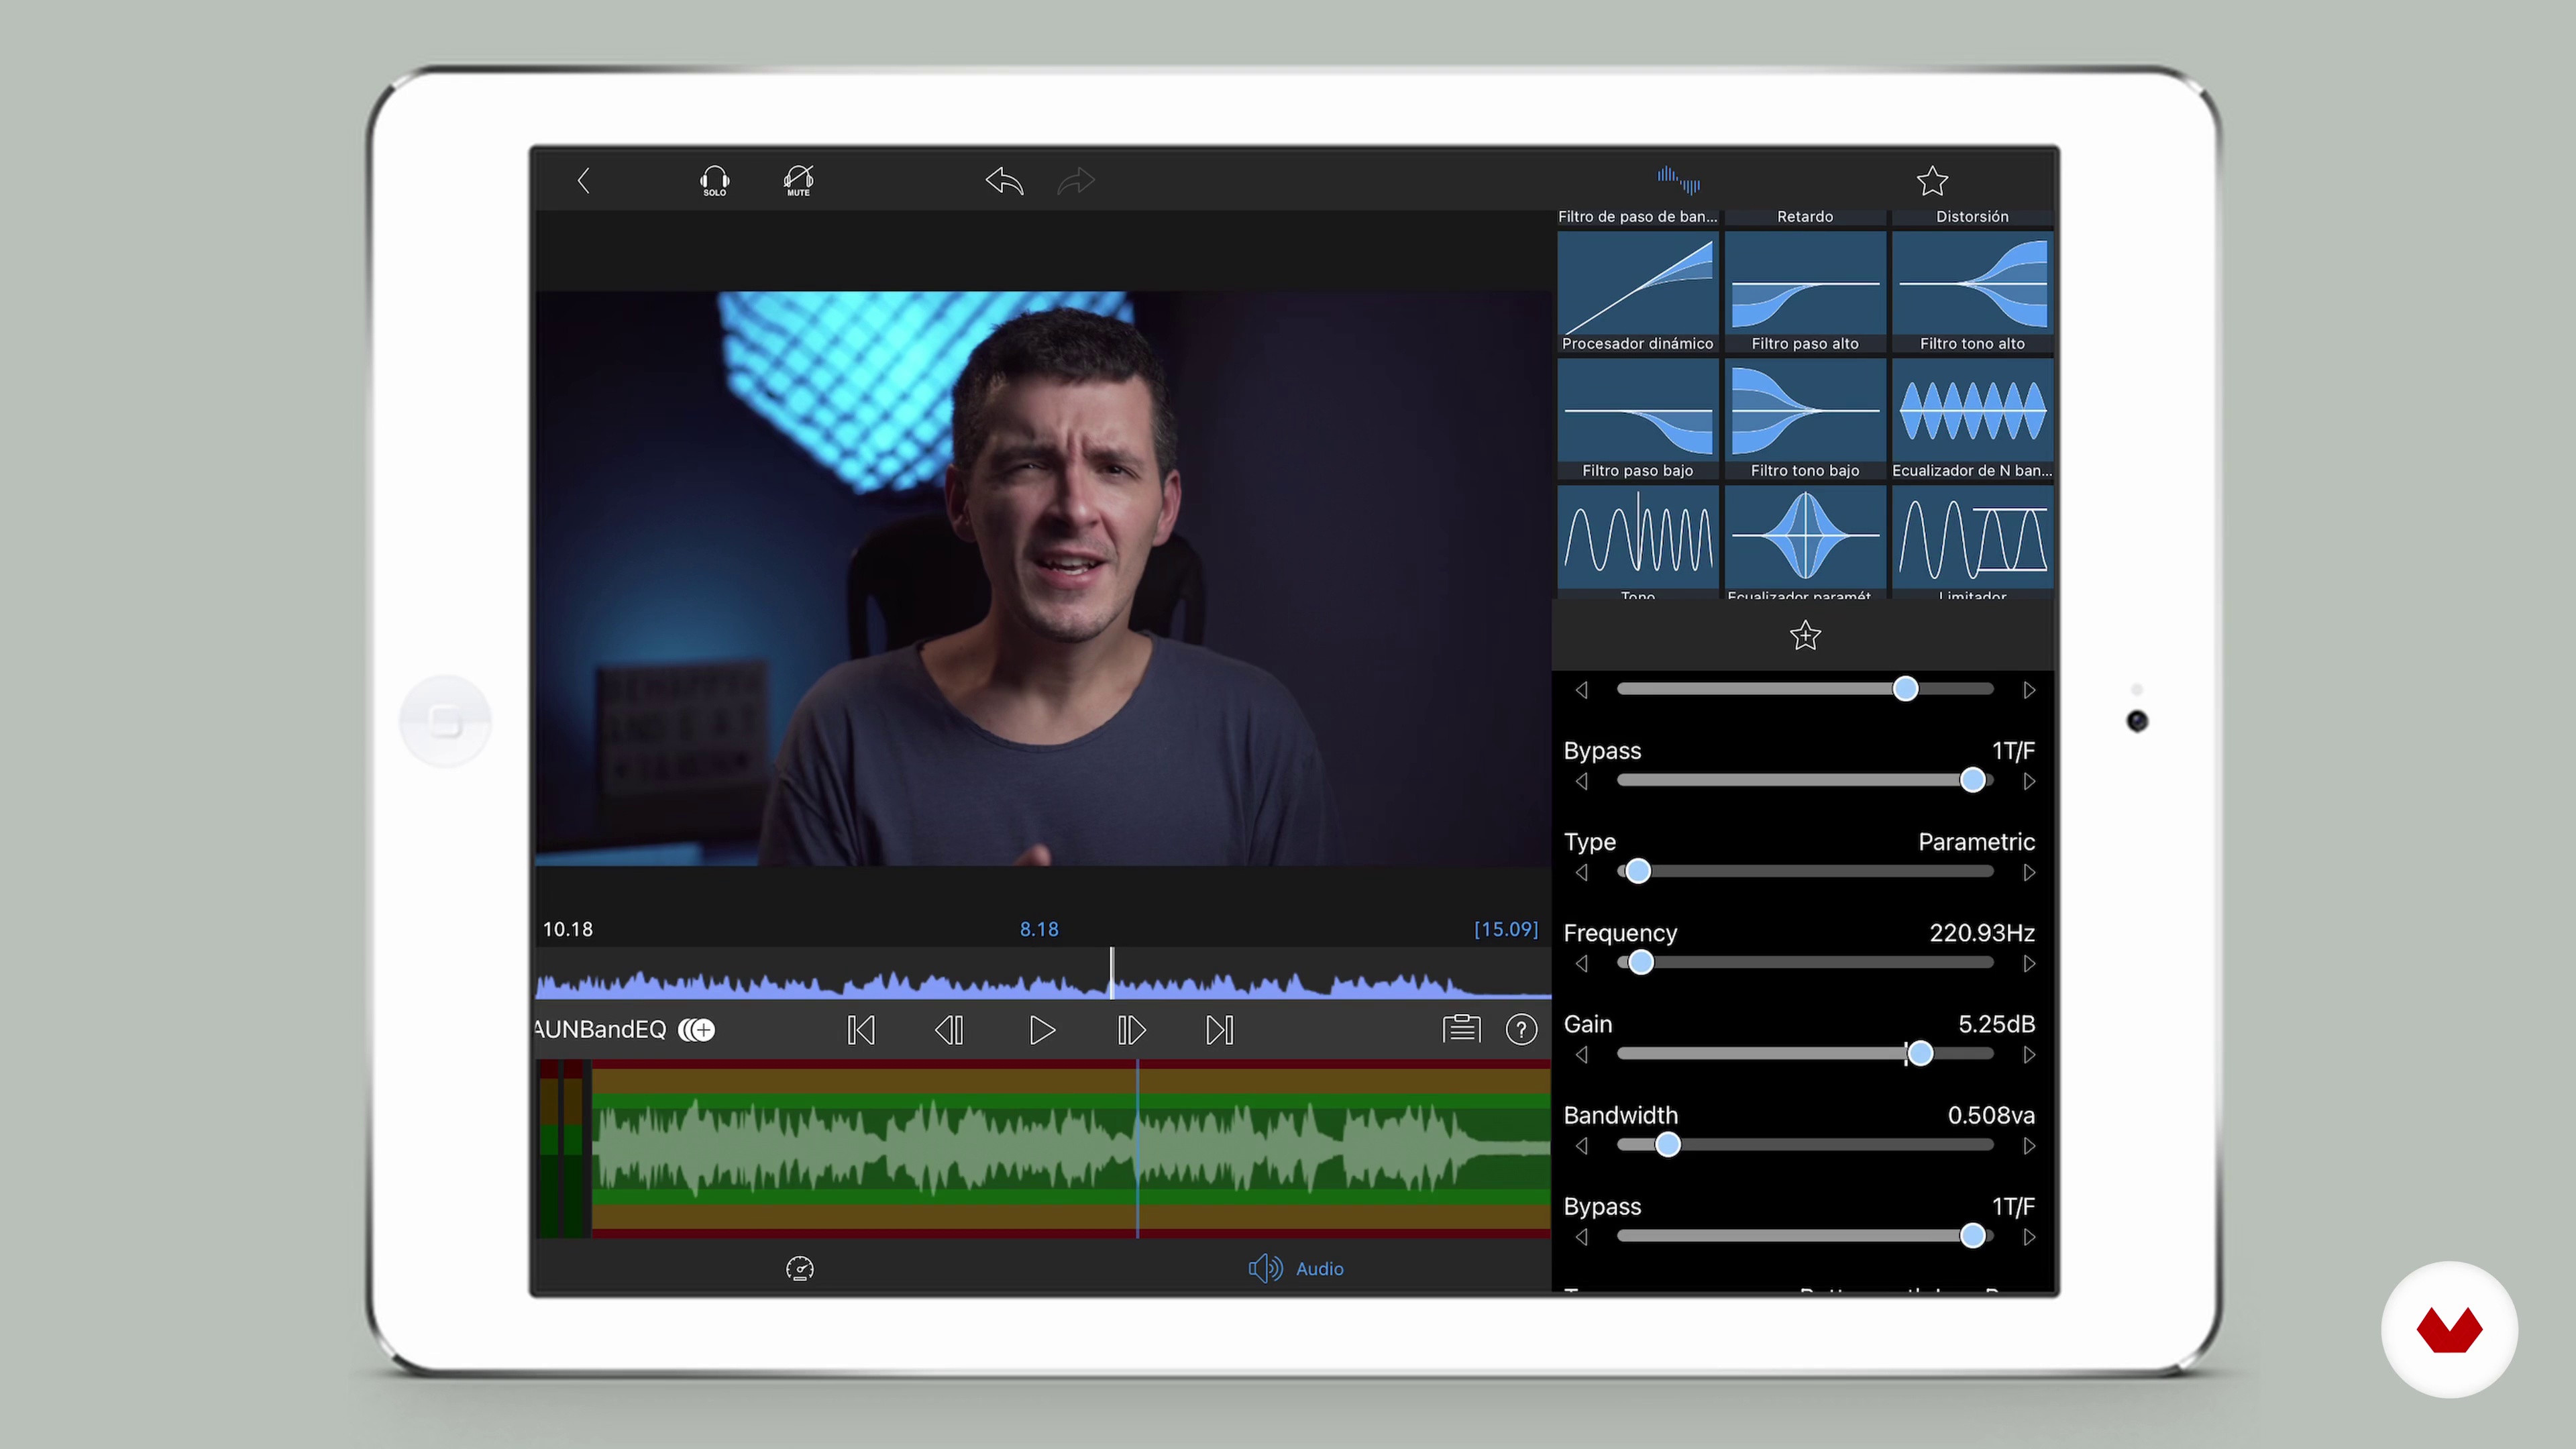Click the Frequency slider handle
Screen dimensions: 2576x1449
tap(1640, 962)
